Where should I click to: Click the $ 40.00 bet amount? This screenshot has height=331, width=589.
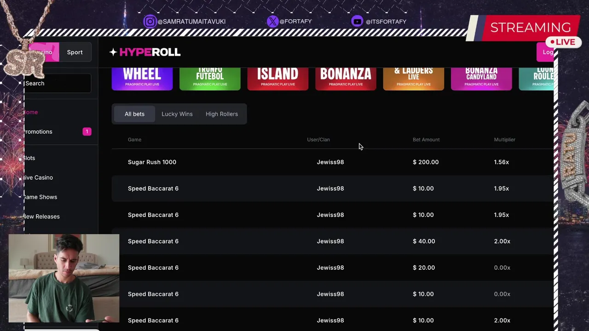pyautogui.click(x=424, y=241)
